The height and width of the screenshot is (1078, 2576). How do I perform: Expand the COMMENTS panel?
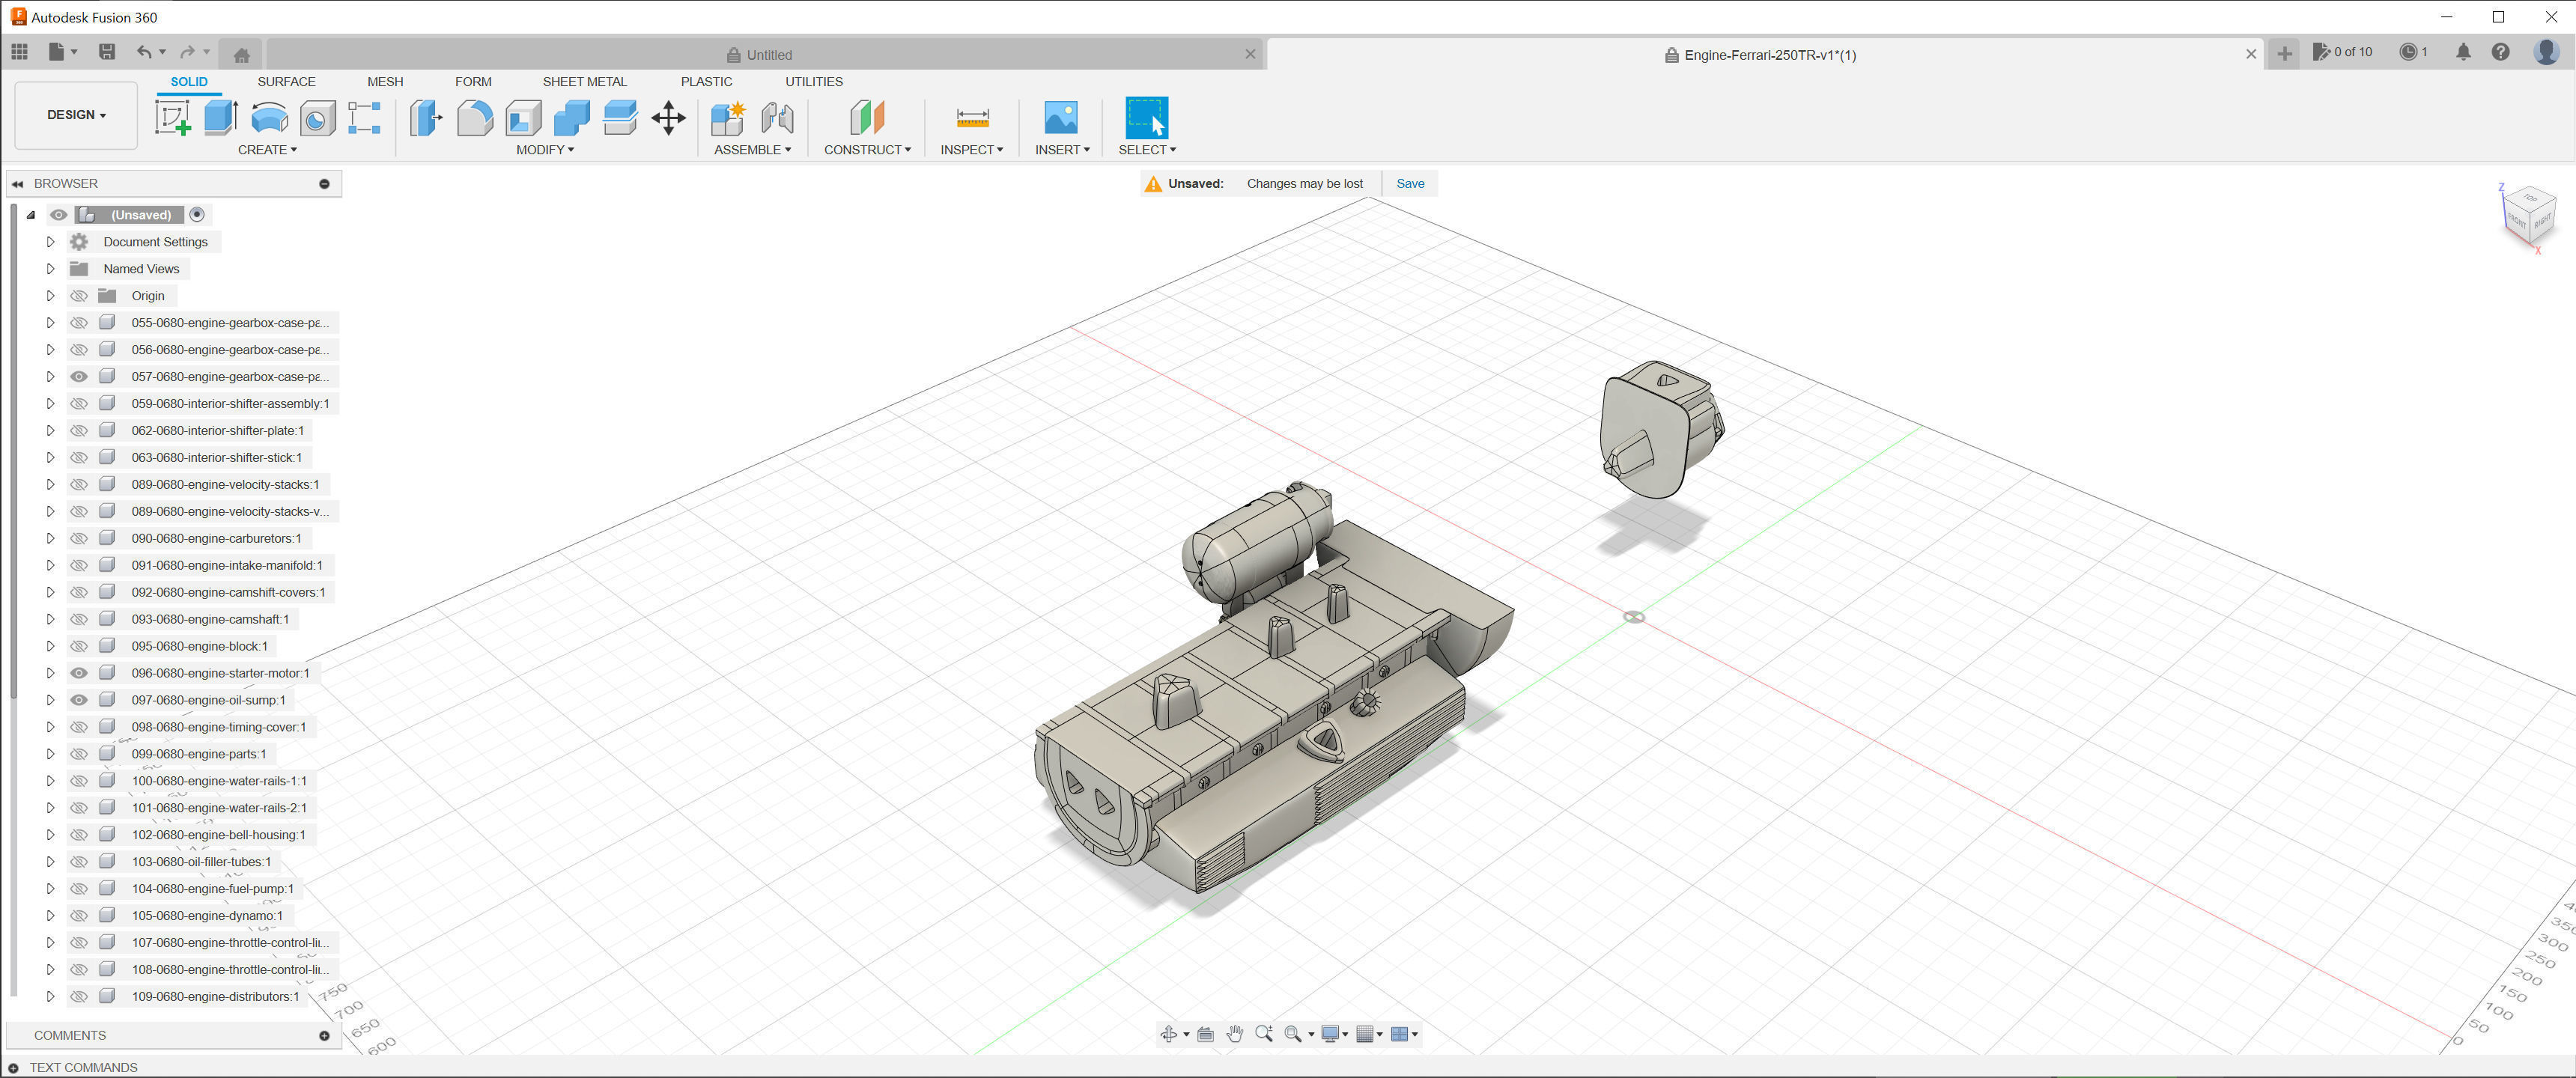324,1036
